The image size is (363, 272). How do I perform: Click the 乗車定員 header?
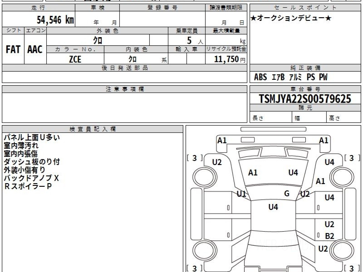187,31
